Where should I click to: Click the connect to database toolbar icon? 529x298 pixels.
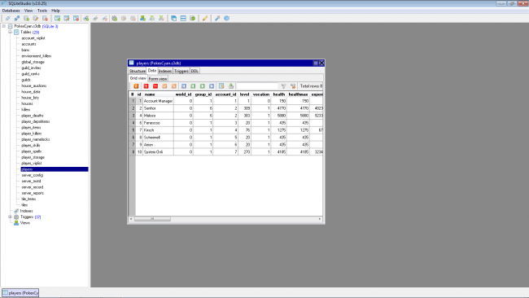(x=8, y=18)
